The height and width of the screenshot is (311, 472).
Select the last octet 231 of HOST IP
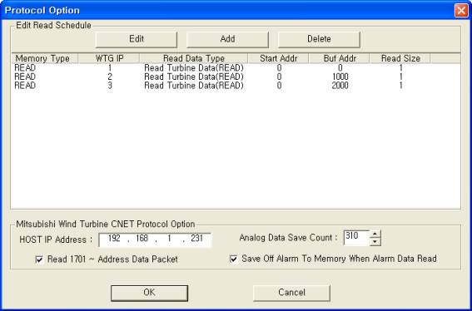tap(196, 239)
